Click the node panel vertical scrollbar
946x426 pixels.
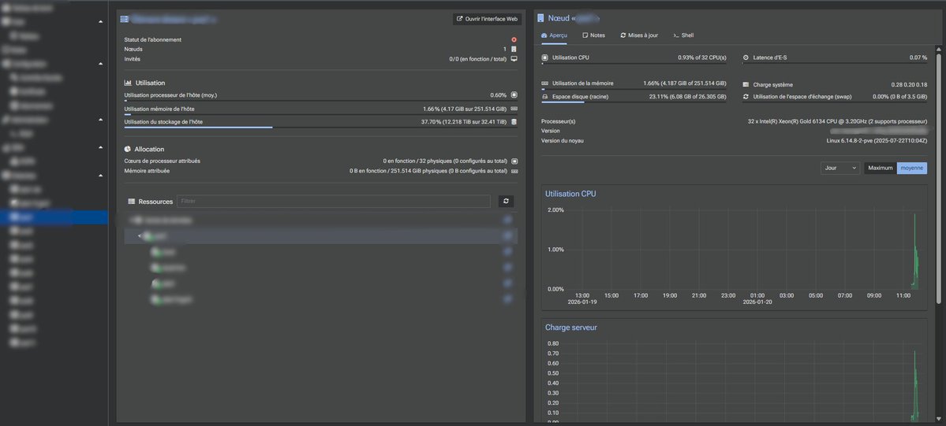click(x=939, y=178)
